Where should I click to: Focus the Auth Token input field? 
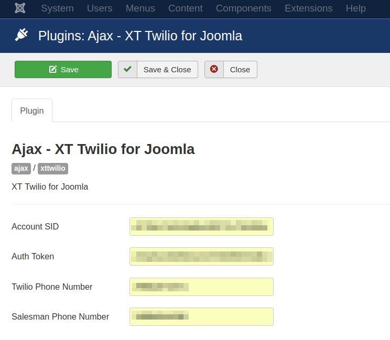point(201,257)
